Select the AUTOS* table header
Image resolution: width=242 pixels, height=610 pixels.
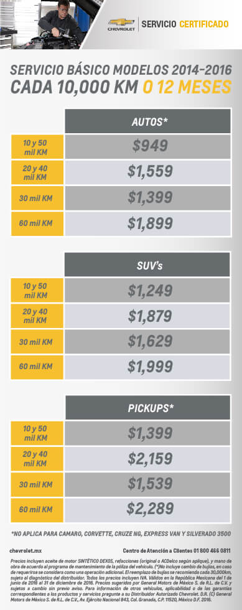pos(148,121)
